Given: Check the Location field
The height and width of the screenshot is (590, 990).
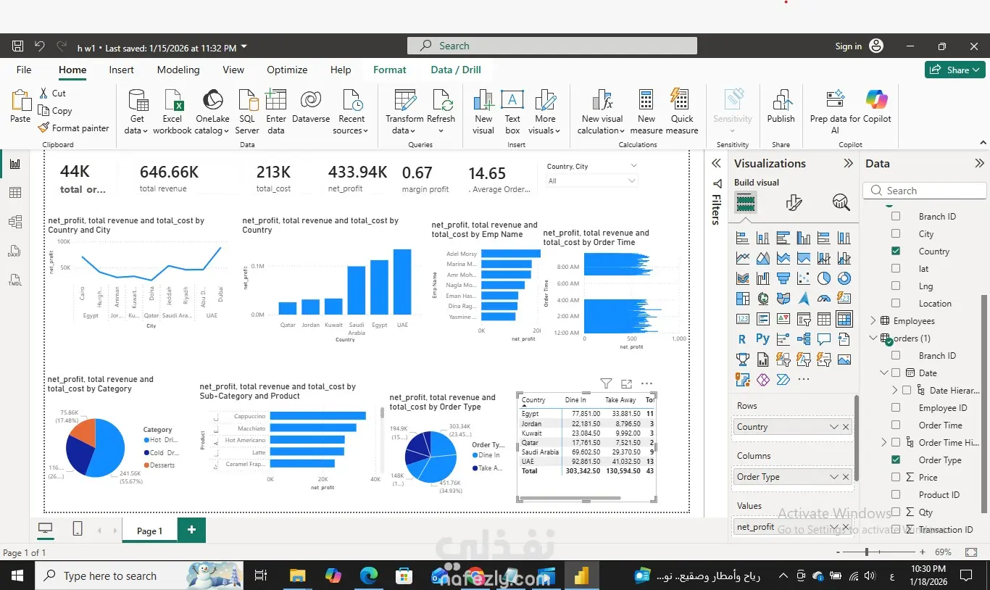Looking at the screenshot, I should [896, 304].
